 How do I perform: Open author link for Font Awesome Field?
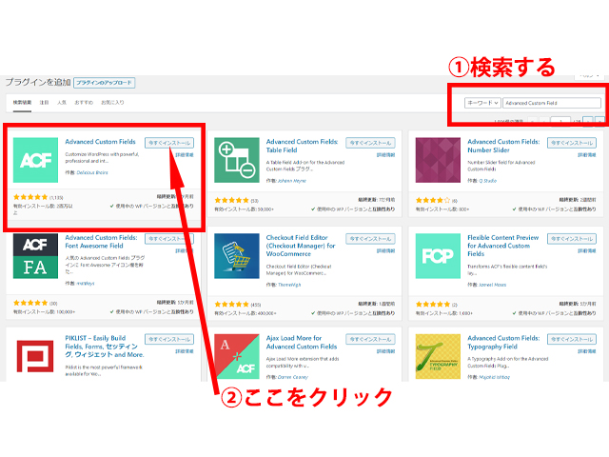click(86, 284)
